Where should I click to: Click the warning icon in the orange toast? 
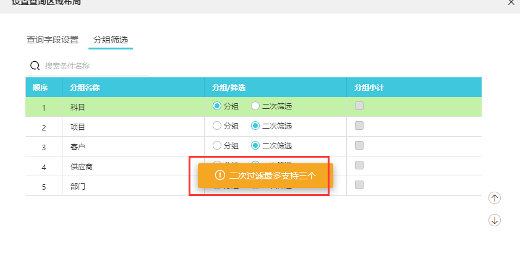coord(220,175)
